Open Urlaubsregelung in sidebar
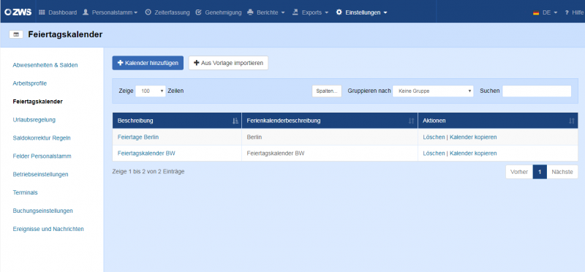Image resolution: width=585 pixels, height=272 pixels. (34, 119)
